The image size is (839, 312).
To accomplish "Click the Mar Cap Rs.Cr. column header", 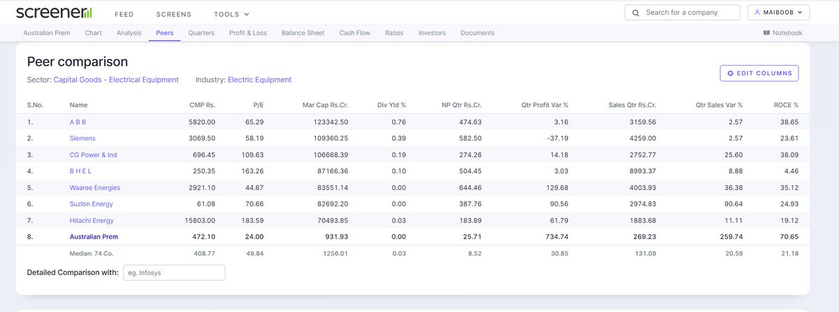I will click(x=325, y=105).
